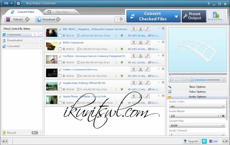Select Conversion in the sidebar
Image resolution: width=230 pixels, height=145 pixels.
[22, 34]
